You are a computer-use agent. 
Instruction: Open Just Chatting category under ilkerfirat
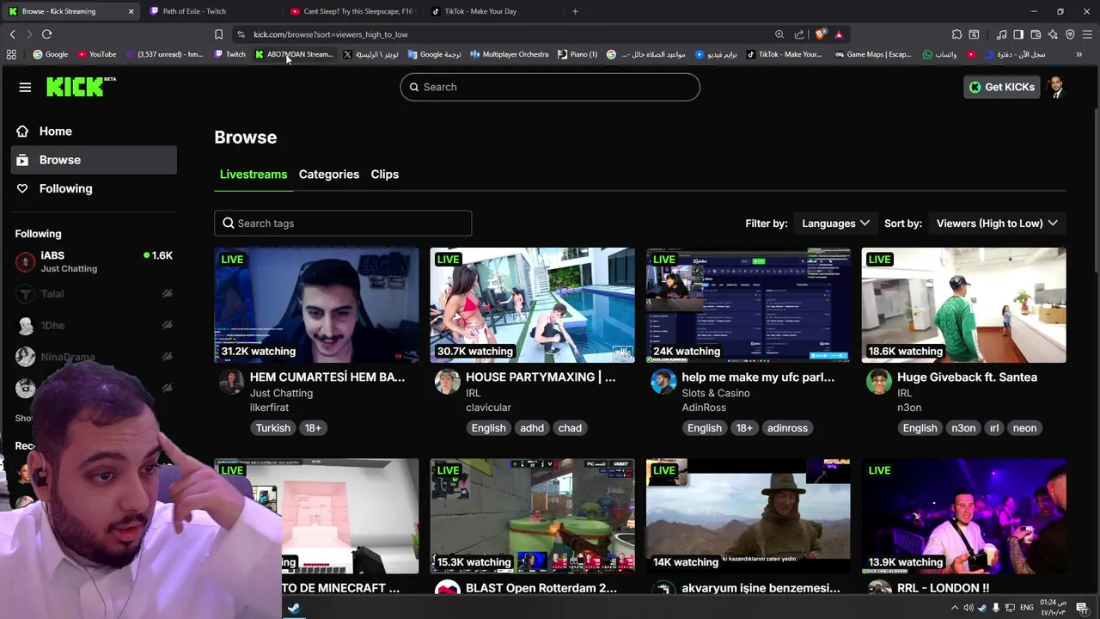pyautogui.click(x=281, y=393)
